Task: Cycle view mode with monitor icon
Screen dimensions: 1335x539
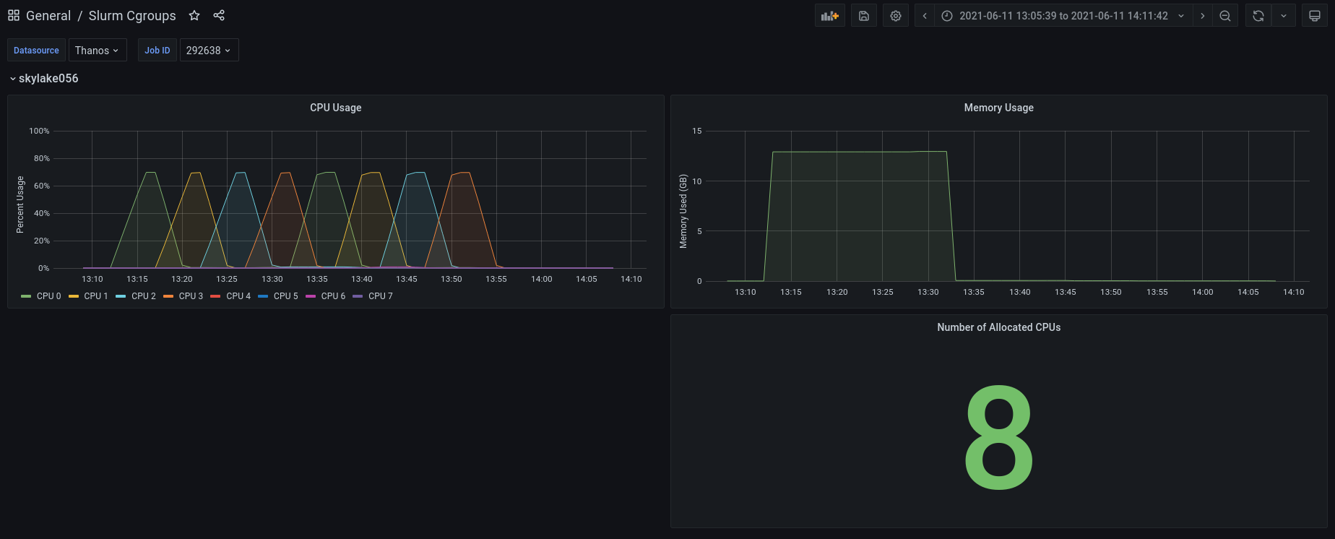Action: click(x=1315, y=16)
